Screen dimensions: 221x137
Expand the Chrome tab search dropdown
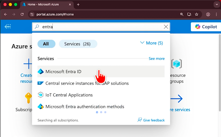(216, 4)
